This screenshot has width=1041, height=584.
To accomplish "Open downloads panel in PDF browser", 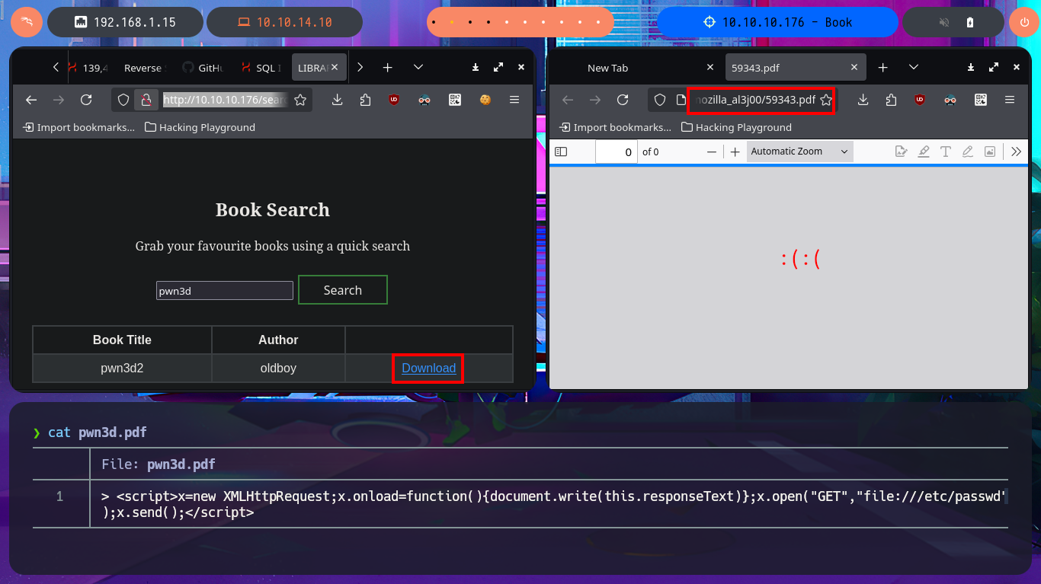I will [x=863, y=100].
